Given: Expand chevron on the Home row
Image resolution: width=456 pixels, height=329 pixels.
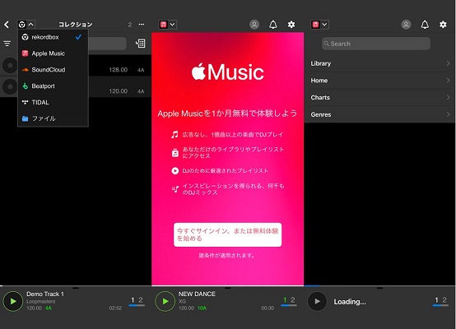Looking at the screenshot, I should click(448, 81).
